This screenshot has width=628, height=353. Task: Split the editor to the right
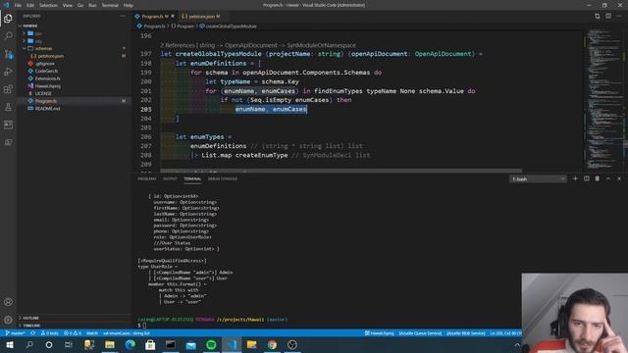click(x=608, y=16)
